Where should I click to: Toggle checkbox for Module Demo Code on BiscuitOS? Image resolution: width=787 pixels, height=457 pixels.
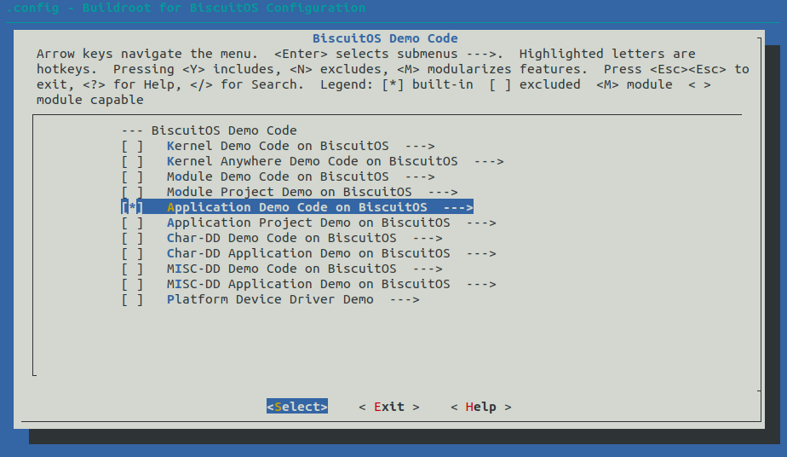pyautogui.click(x=132, y=176)
